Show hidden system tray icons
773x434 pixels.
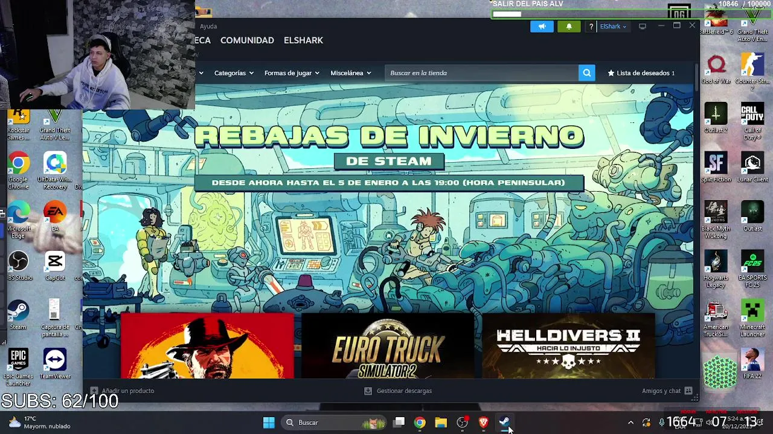[x=630, y=423]
